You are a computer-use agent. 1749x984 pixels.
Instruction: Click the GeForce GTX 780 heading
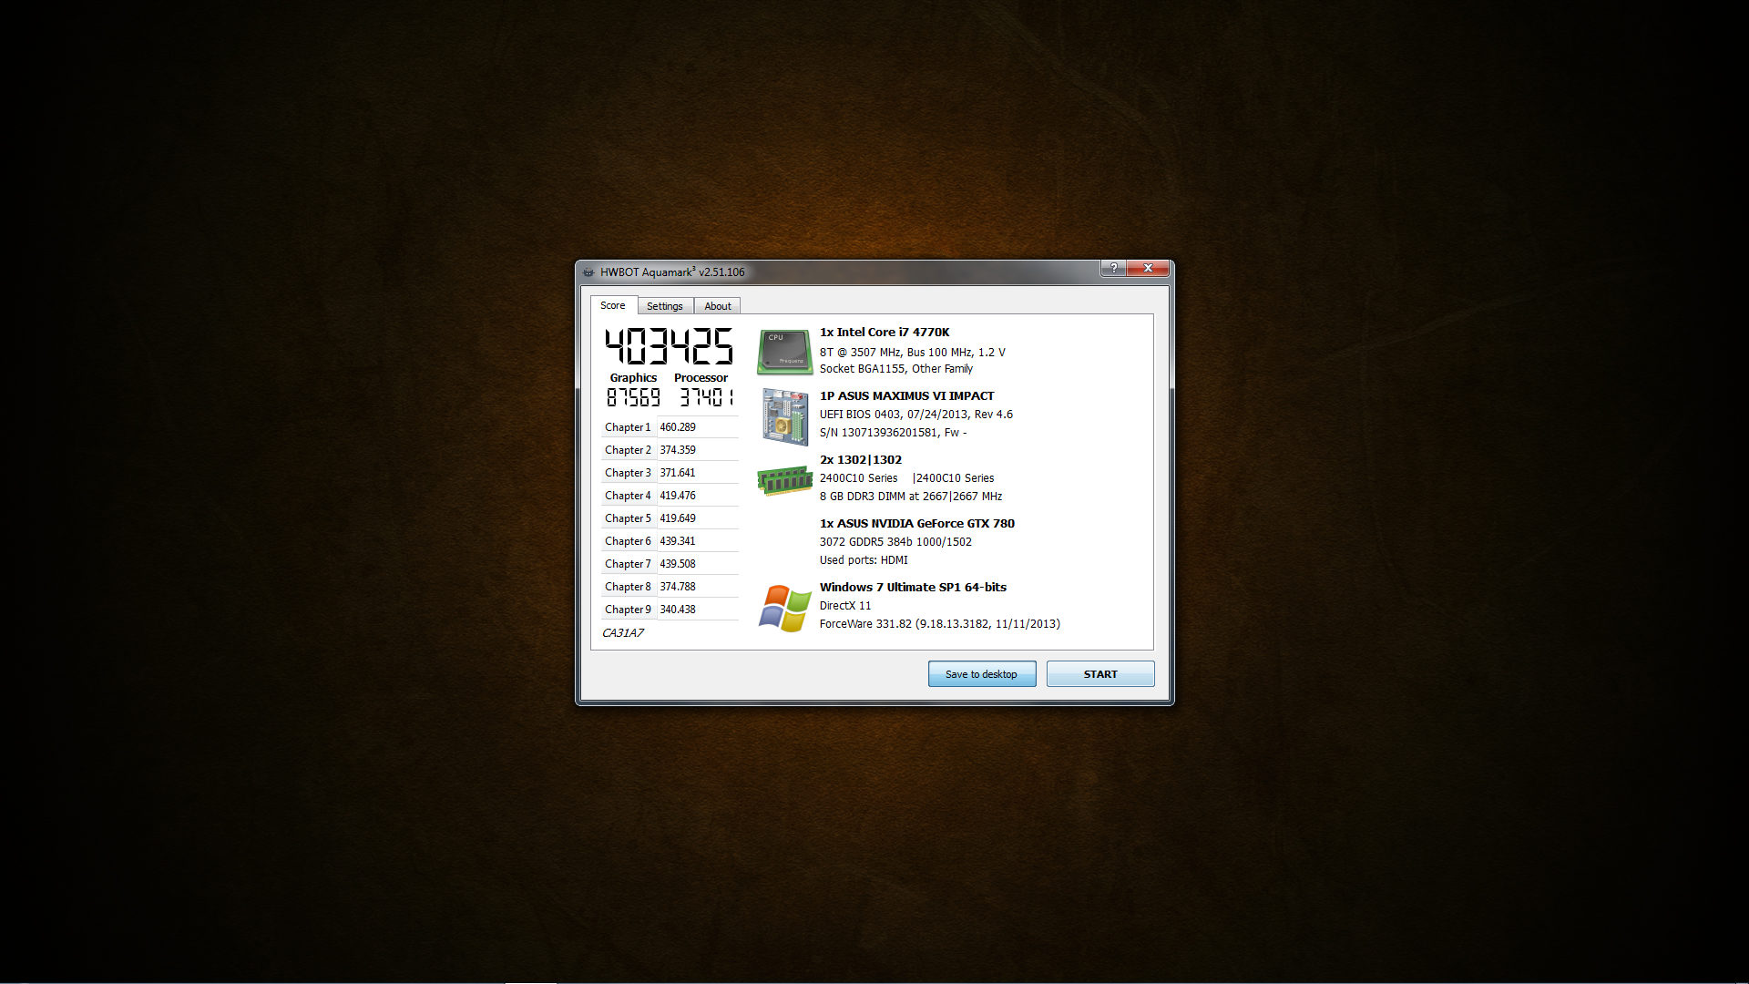[x=916, y=524]
